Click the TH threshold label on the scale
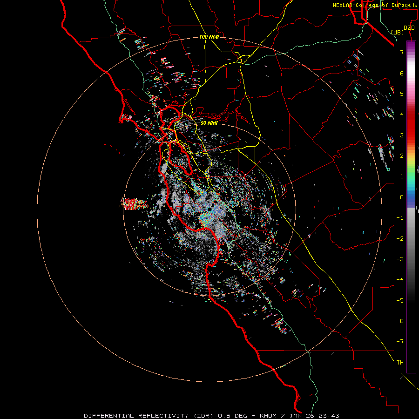Image resolution: width=419 pixels, height=419 pixels. (x=400, y=363)
